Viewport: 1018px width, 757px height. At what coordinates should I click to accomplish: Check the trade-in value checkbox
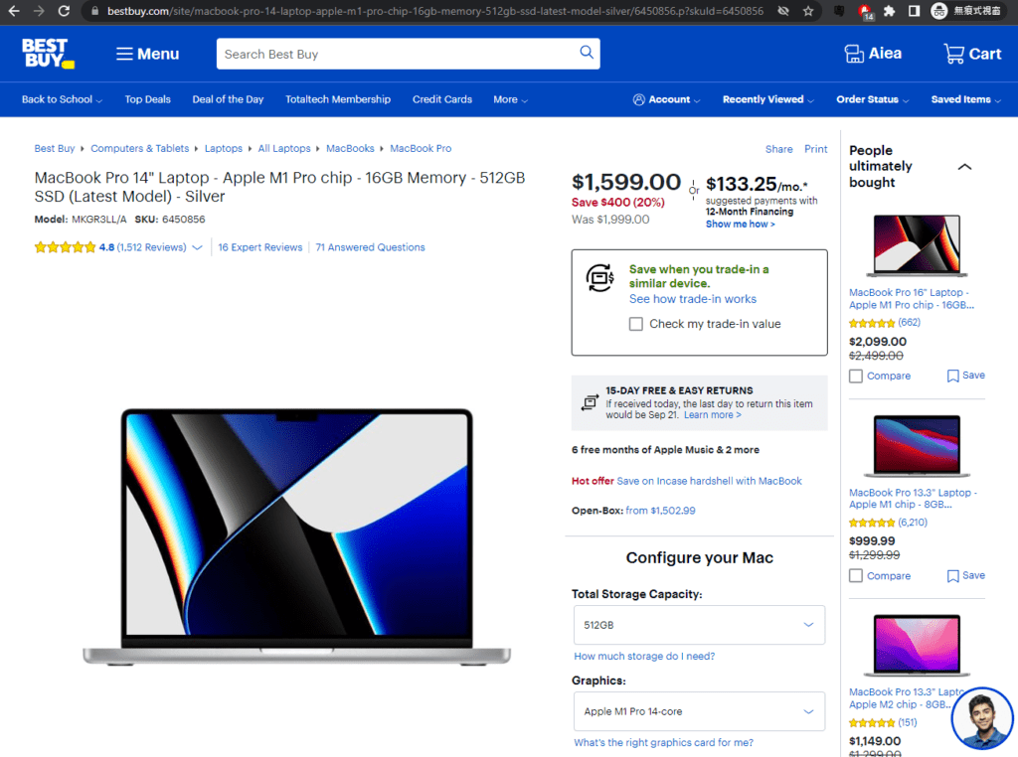[636, 324]
